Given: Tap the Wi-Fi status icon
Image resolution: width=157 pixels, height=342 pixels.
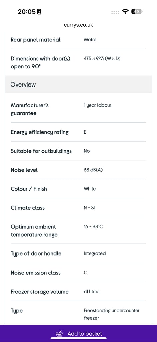Looking at the screenshot, I should [x=125, y=12].
